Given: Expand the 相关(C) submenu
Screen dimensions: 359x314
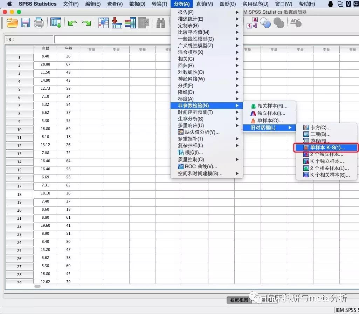Looking at the screenshot, I should (207, 59).
